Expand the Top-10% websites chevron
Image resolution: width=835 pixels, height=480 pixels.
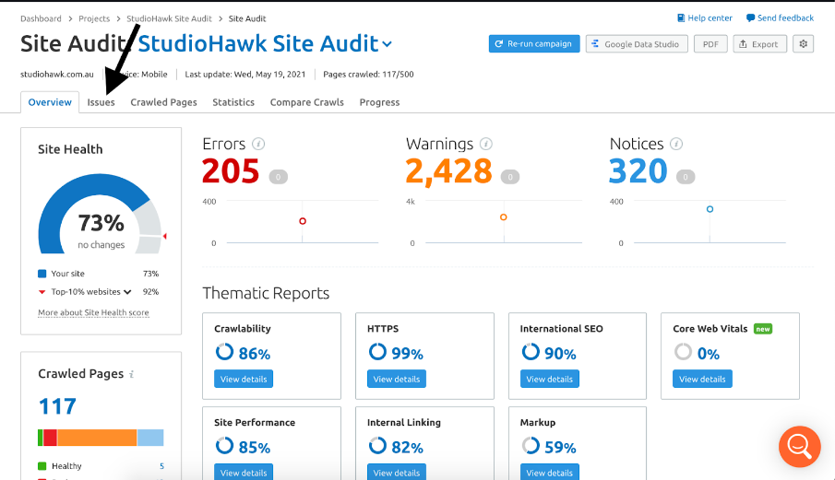click(127, 292)
